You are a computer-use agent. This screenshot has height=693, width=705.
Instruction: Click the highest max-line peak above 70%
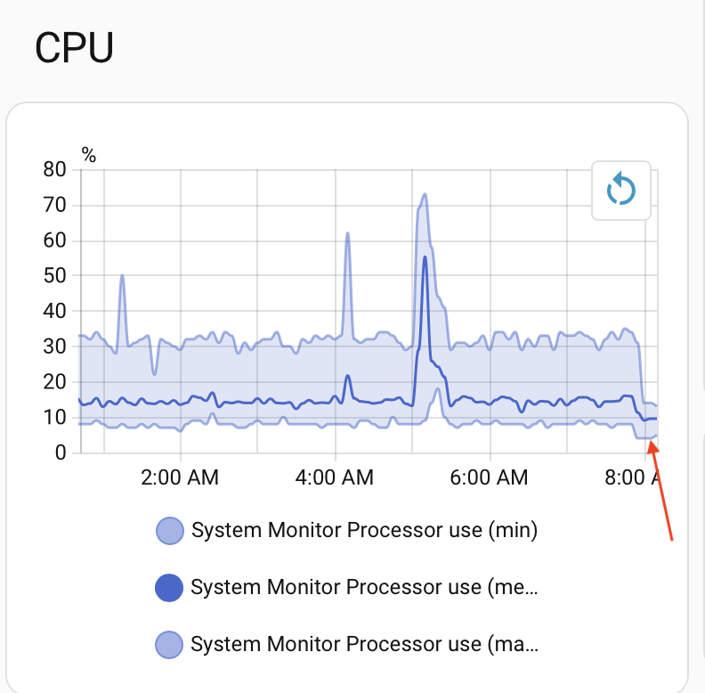click(x=425, y=194)
